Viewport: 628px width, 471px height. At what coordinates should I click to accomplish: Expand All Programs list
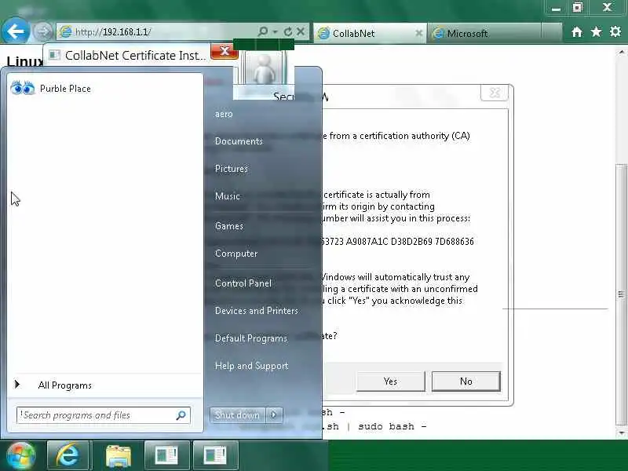(x=105, y=385)
